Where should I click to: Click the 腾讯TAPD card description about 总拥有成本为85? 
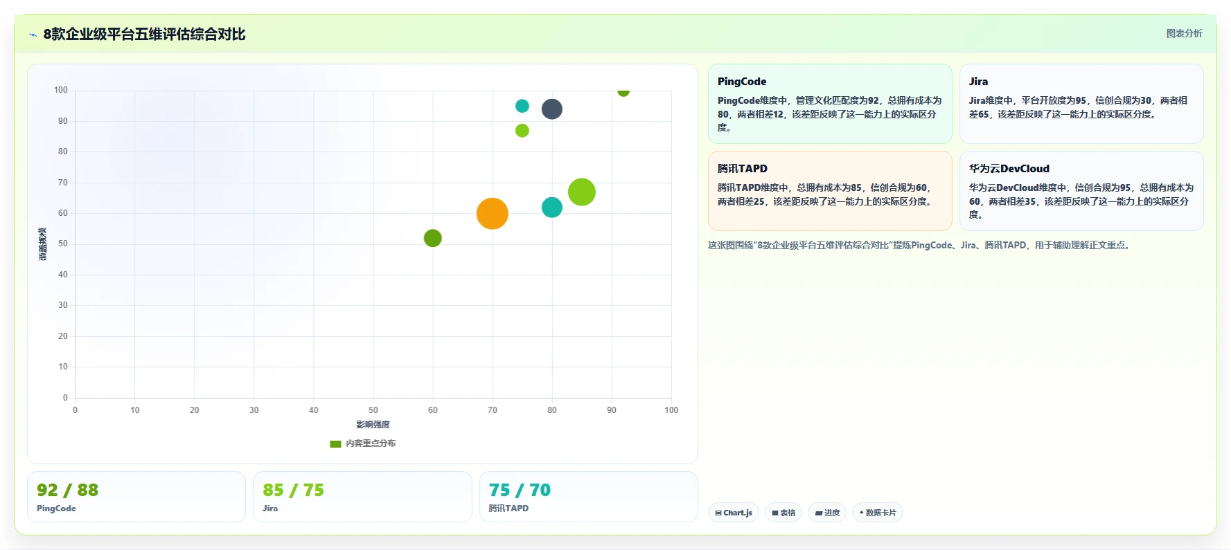tap(825, 194)
